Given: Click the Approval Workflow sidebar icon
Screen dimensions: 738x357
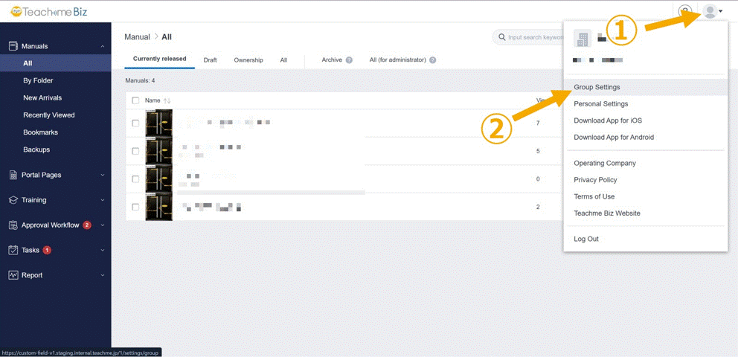Looking at the screenshot, I should pos(13,225).
